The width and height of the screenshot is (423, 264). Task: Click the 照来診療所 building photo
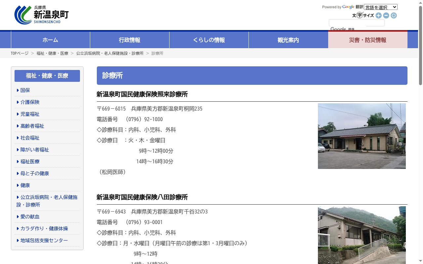point(362,136)
